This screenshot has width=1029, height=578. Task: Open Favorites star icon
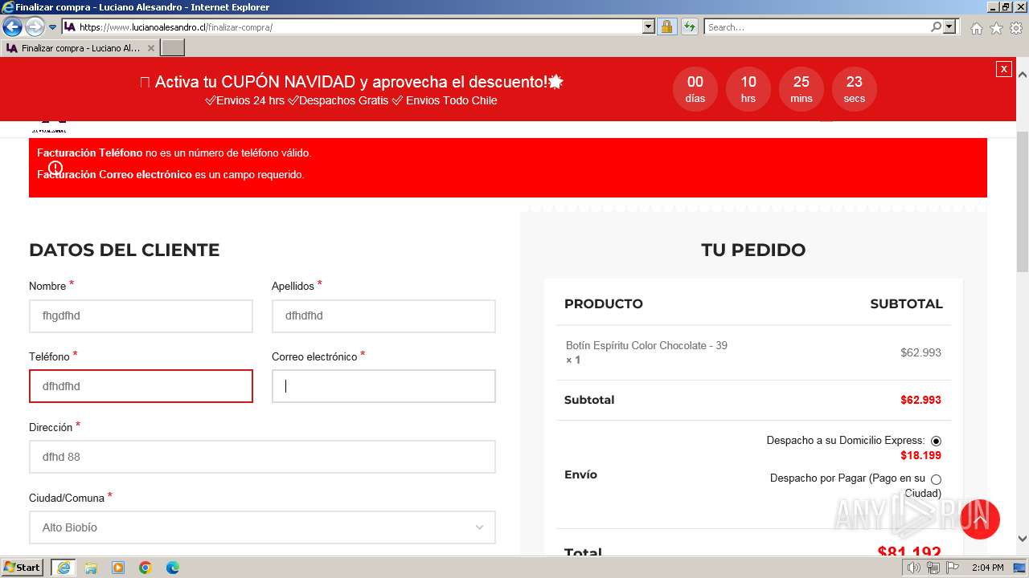pyautogui.click(x=996, y=28)
